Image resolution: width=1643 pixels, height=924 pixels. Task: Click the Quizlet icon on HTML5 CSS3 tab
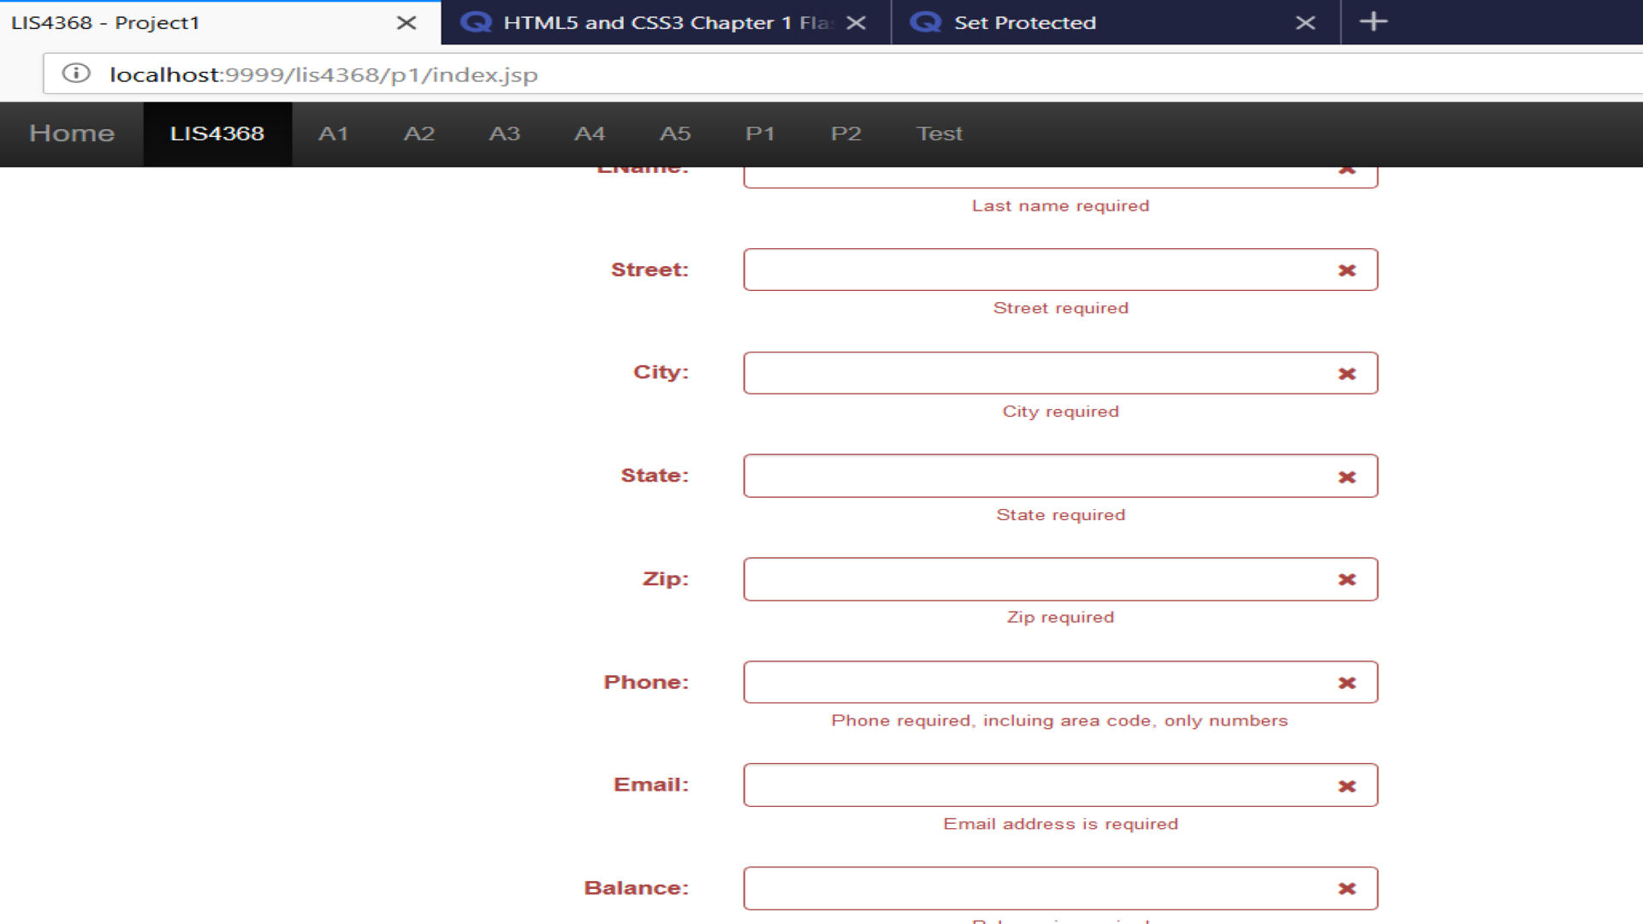[476, 22]
